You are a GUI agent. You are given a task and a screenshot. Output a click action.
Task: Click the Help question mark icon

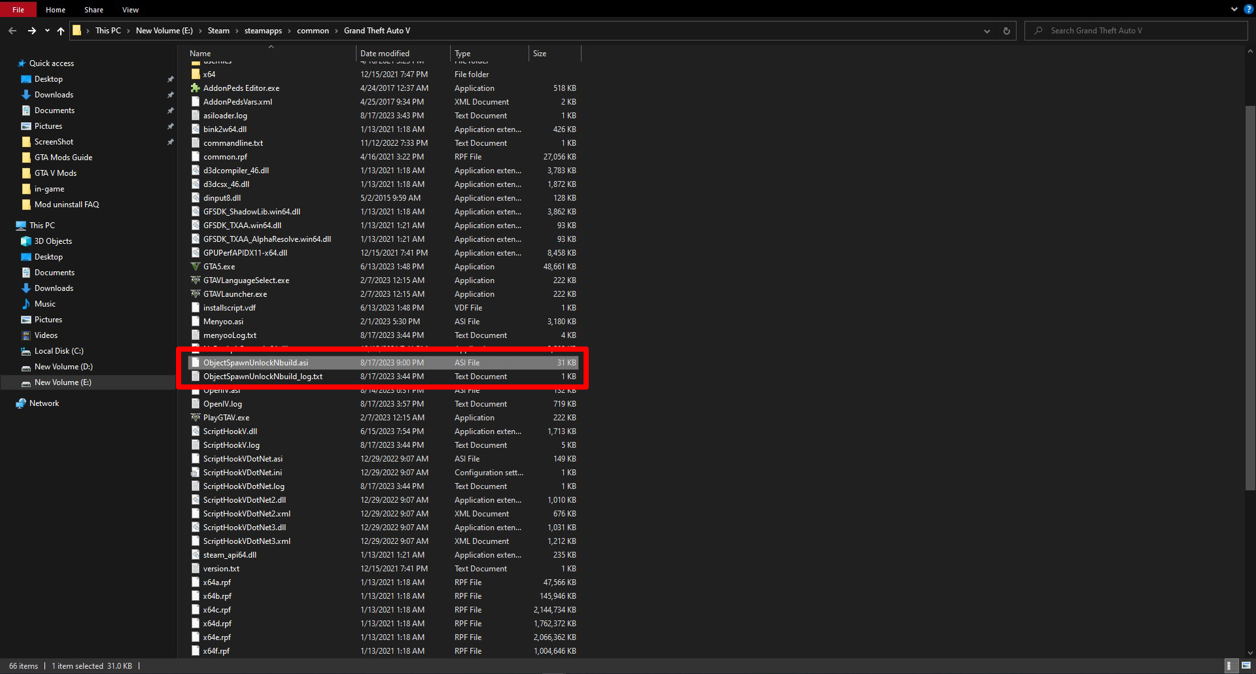(x=1247, y=9)
